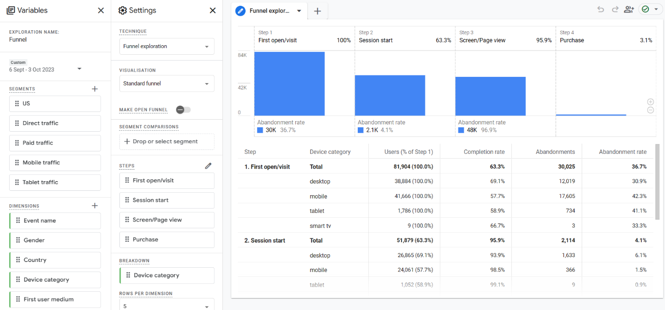Click the Abandonment rate column header

coord(623,152)
